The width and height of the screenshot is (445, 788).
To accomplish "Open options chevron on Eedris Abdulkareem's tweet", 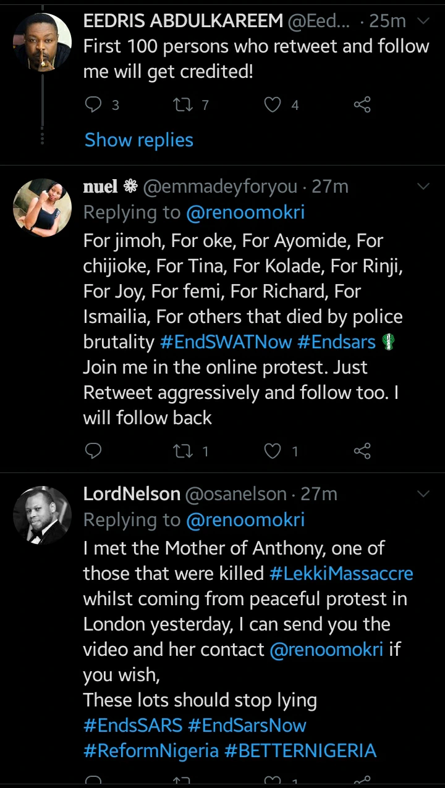I will [x=423, y=21].
